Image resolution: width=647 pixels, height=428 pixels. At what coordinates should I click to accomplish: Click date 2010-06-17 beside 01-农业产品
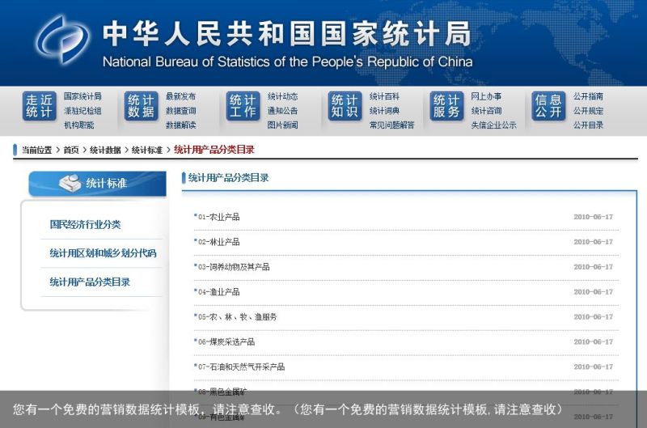593,217
